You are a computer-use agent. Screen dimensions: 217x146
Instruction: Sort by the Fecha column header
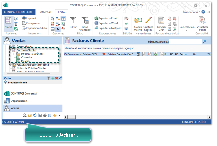click(183, 54)
